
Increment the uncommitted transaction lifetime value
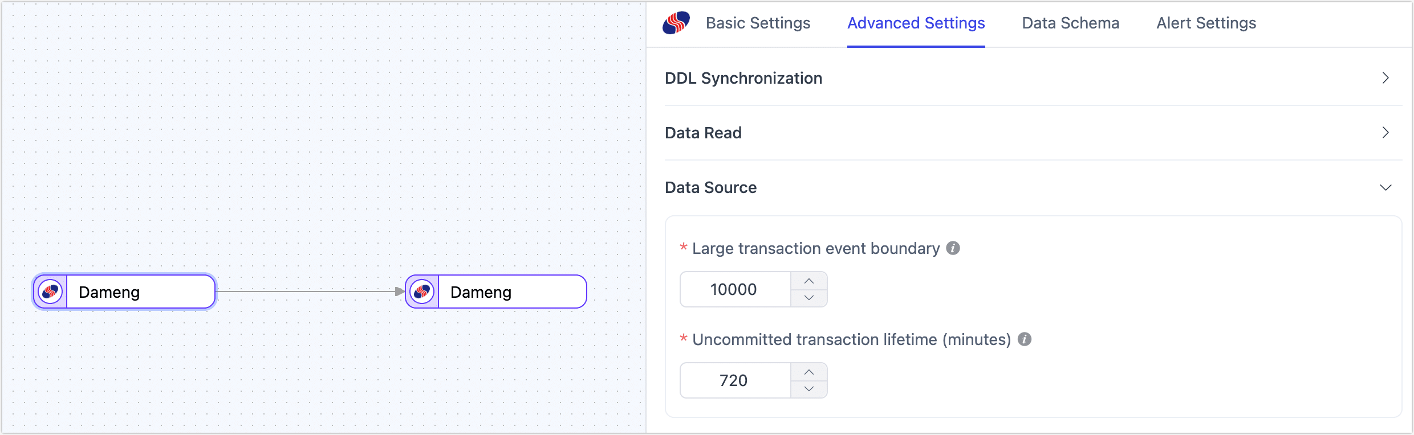click(x=808, y=371)
